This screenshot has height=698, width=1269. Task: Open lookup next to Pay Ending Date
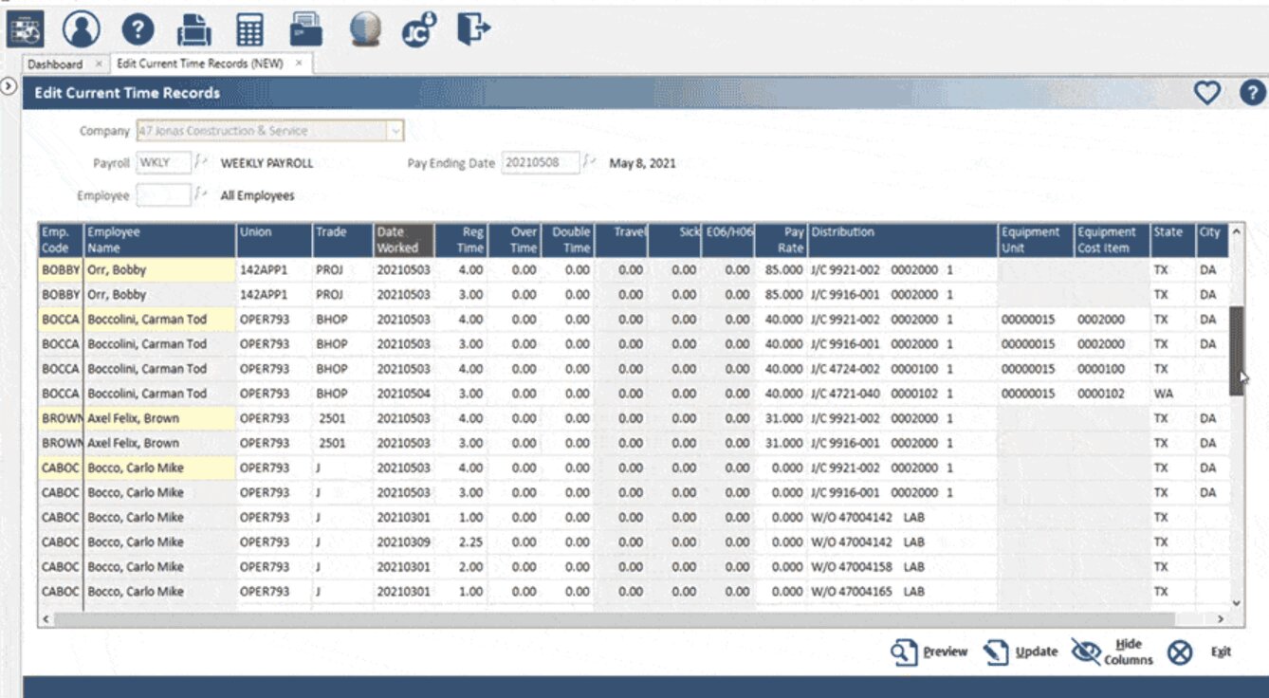(590, 163)
